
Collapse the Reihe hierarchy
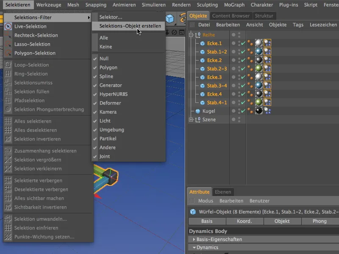coord(191,35)
